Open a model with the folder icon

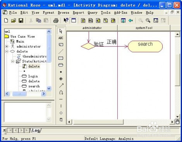(14, 21)
